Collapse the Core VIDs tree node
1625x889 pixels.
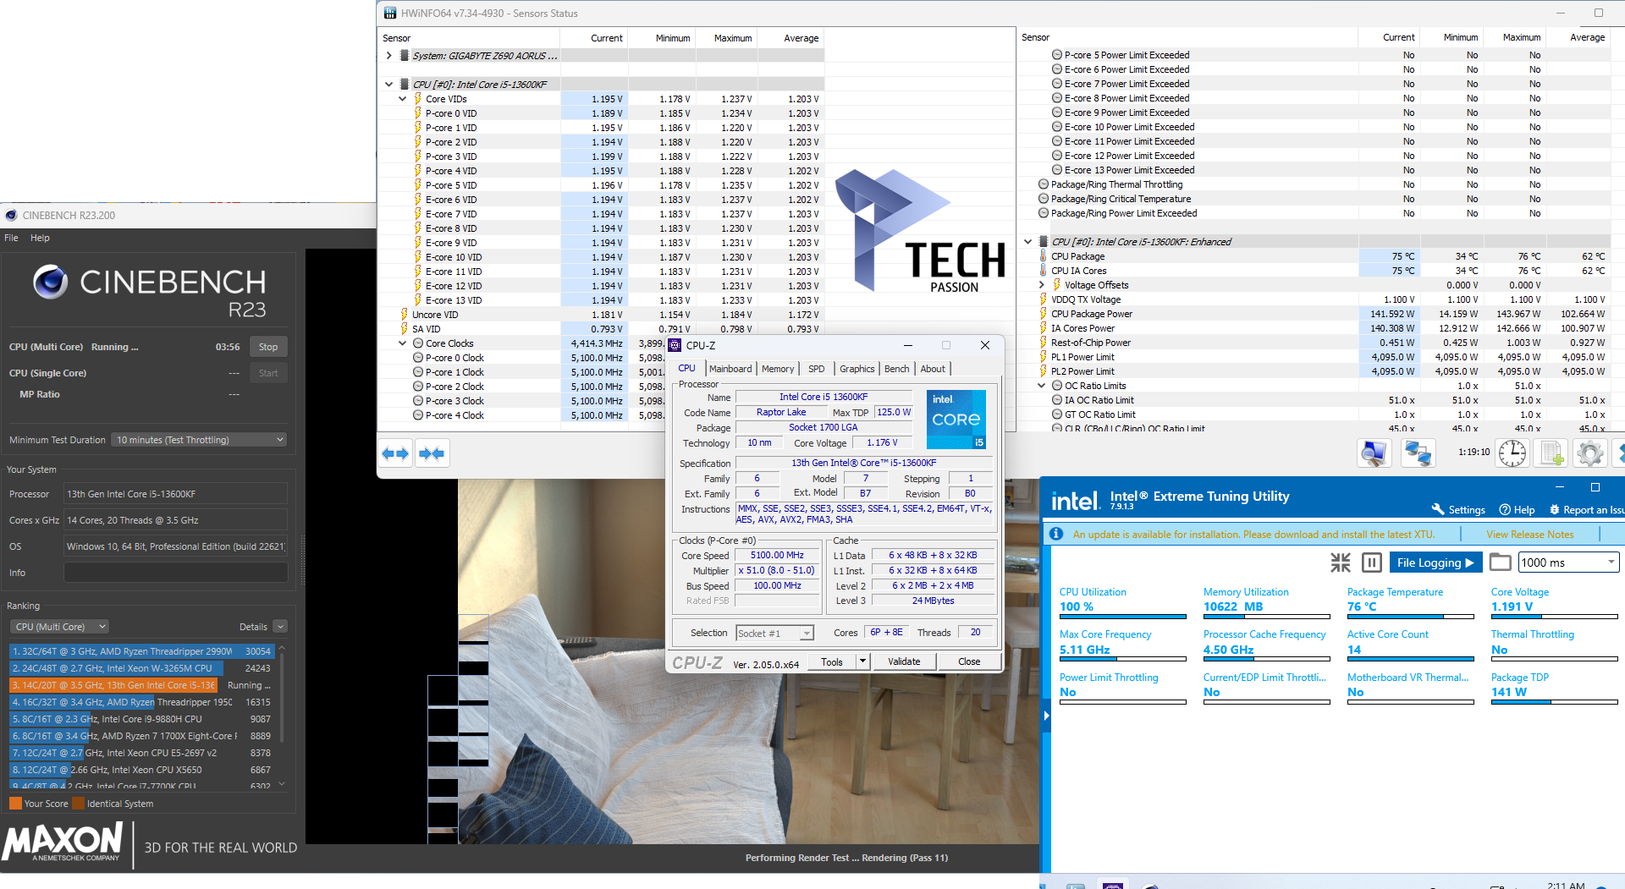coord(403,99)
